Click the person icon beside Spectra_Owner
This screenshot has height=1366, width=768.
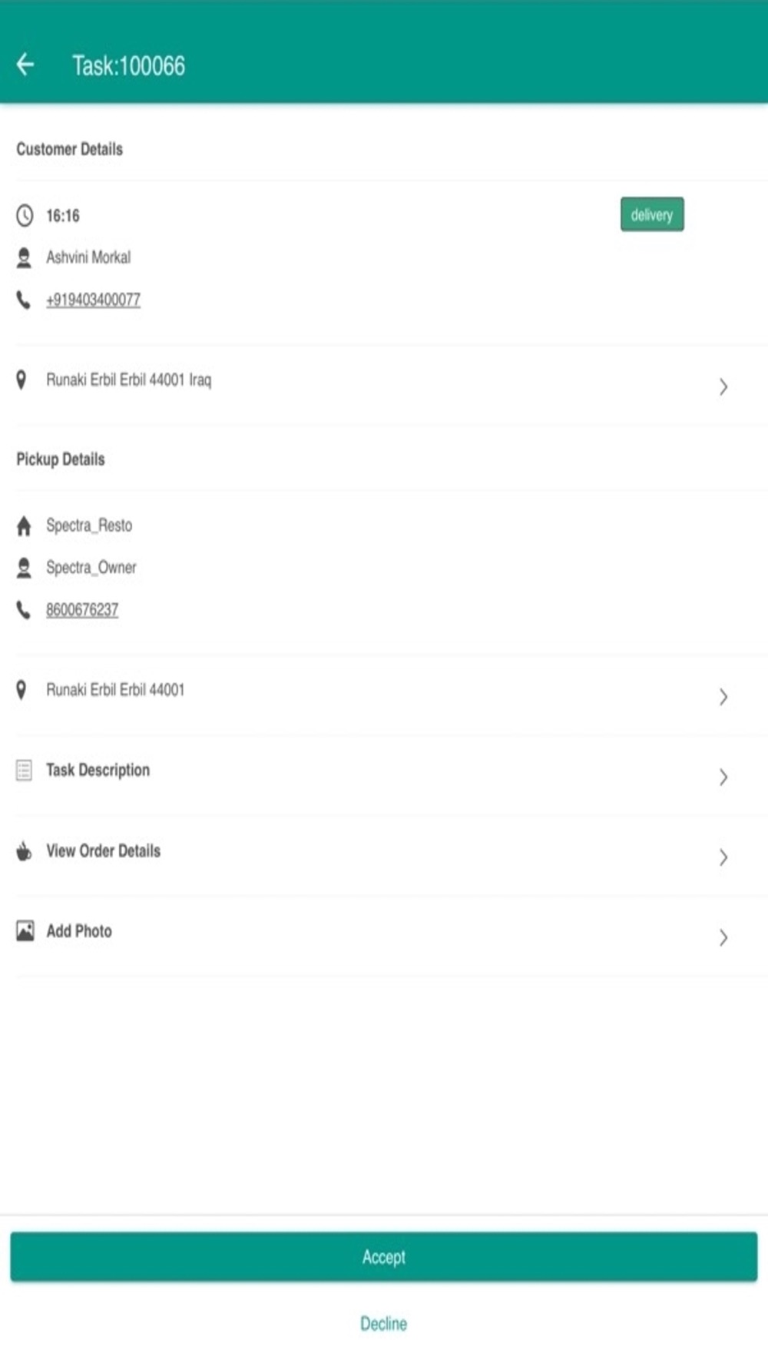point(24,568)
